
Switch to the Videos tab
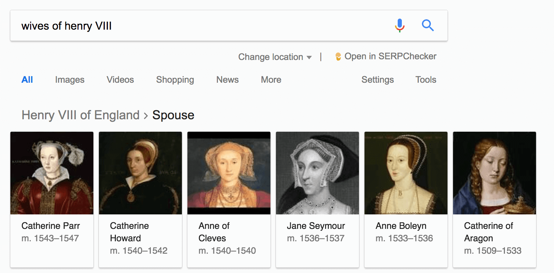coord(120,80)
